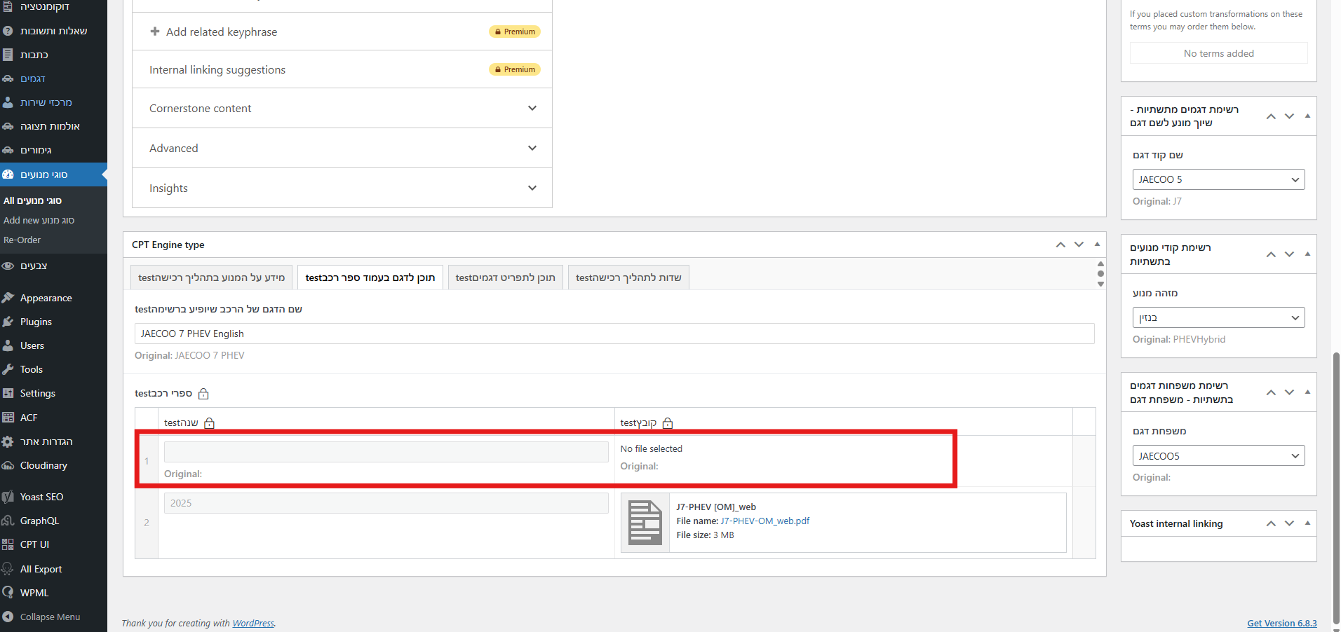Click the Plugins icon in sidebar
This screenshot has width=1341, height=632.
[x=8, y=322]
